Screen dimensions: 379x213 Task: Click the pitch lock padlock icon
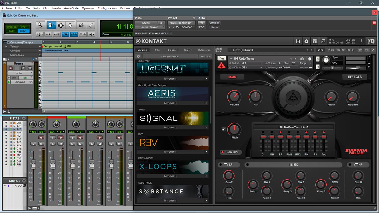pos(224,129)
